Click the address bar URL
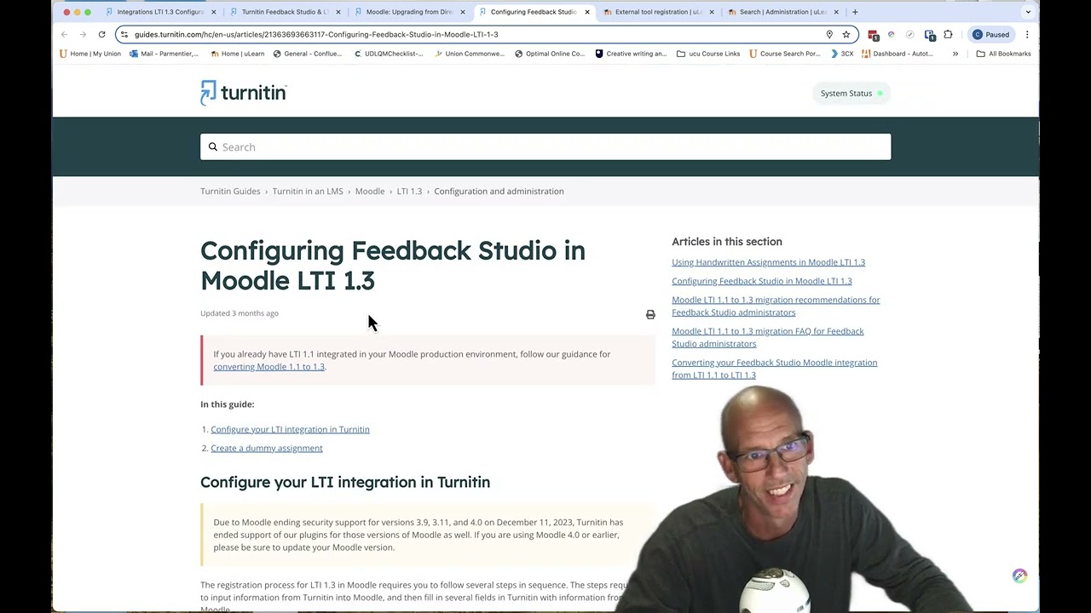 coord(316,35)
